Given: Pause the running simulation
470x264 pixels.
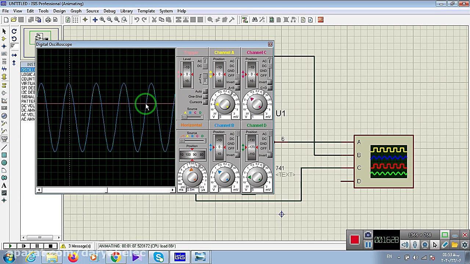Looking at the screenshot, I should pyautogui.click(x=37, y=246).
